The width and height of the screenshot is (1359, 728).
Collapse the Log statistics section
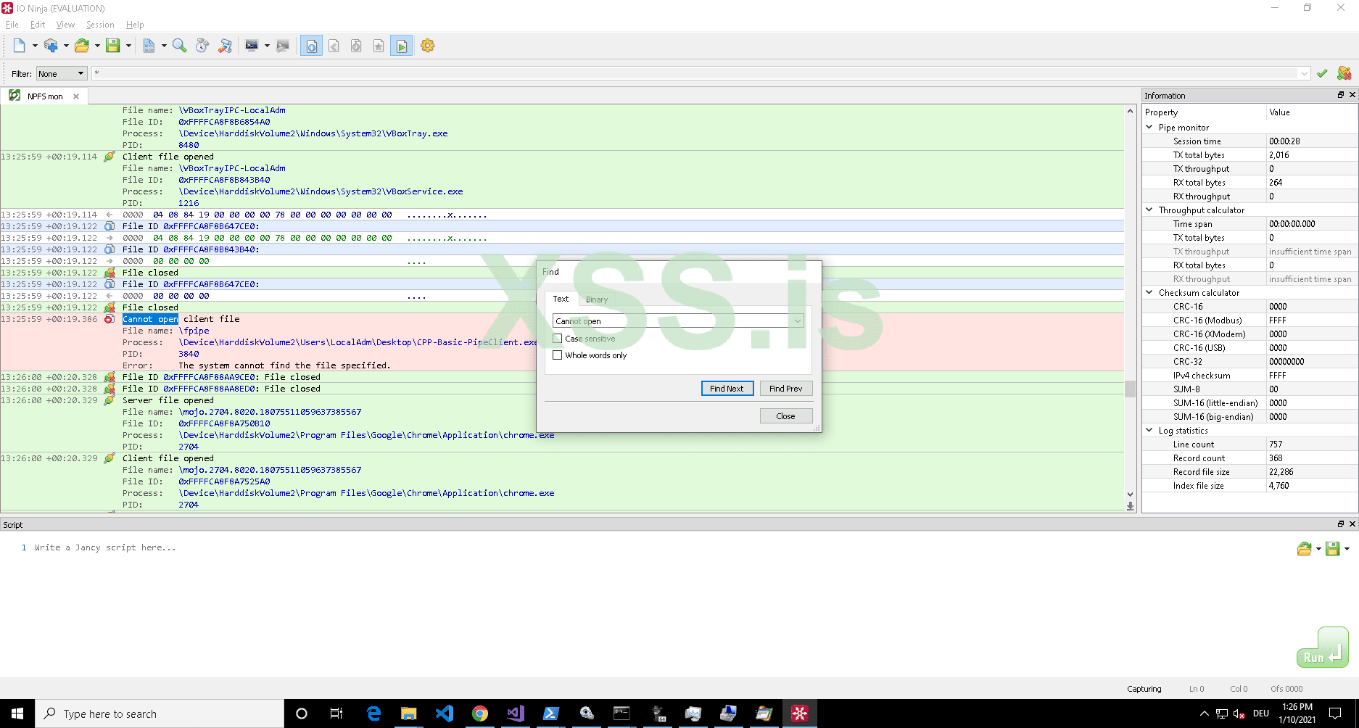tap(1149, 430)
